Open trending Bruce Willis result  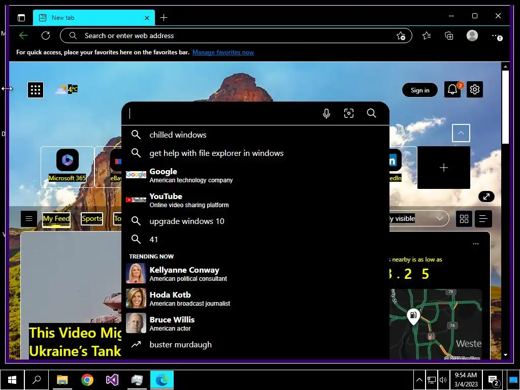pos(255,323)
